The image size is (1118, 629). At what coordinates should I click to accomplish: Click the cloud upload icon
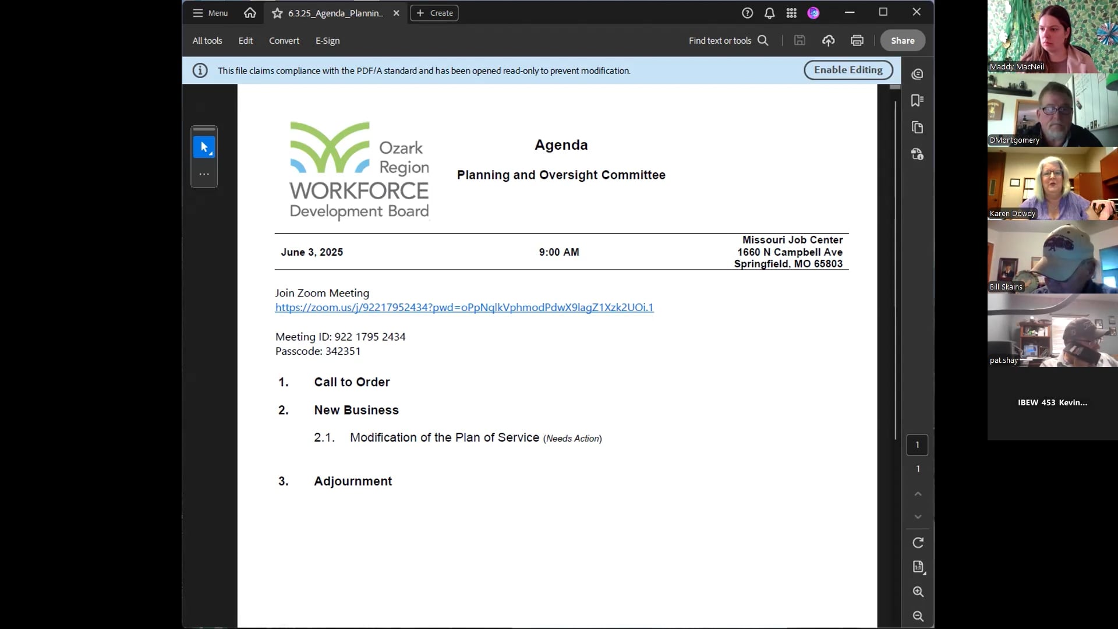click(x=828, y=40)
